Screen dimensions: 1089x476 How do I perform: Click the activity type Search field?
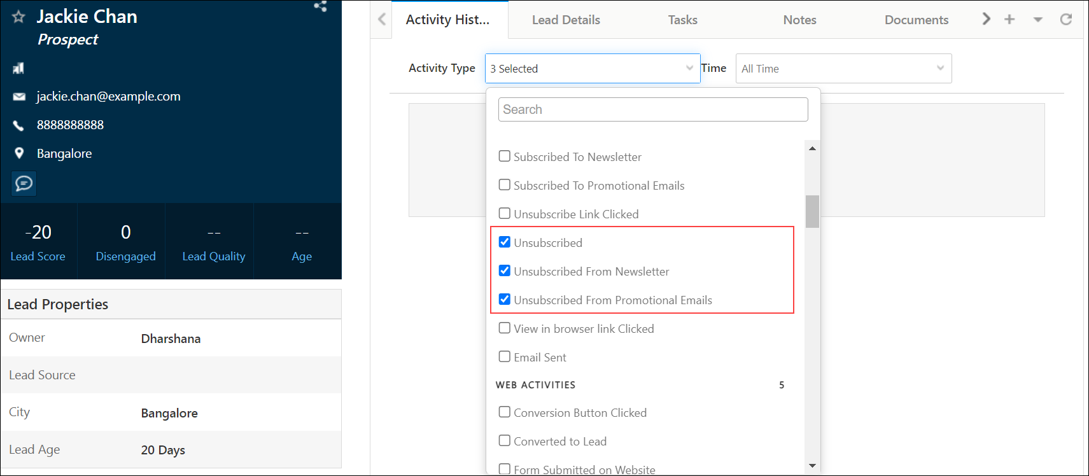pos(652,109)
